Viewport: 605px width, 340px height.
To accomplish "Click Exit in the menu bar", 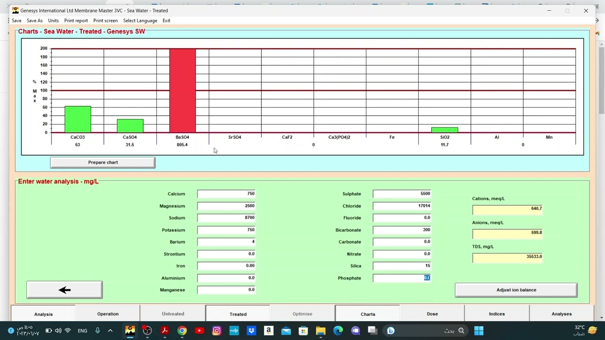I will 166,21.
